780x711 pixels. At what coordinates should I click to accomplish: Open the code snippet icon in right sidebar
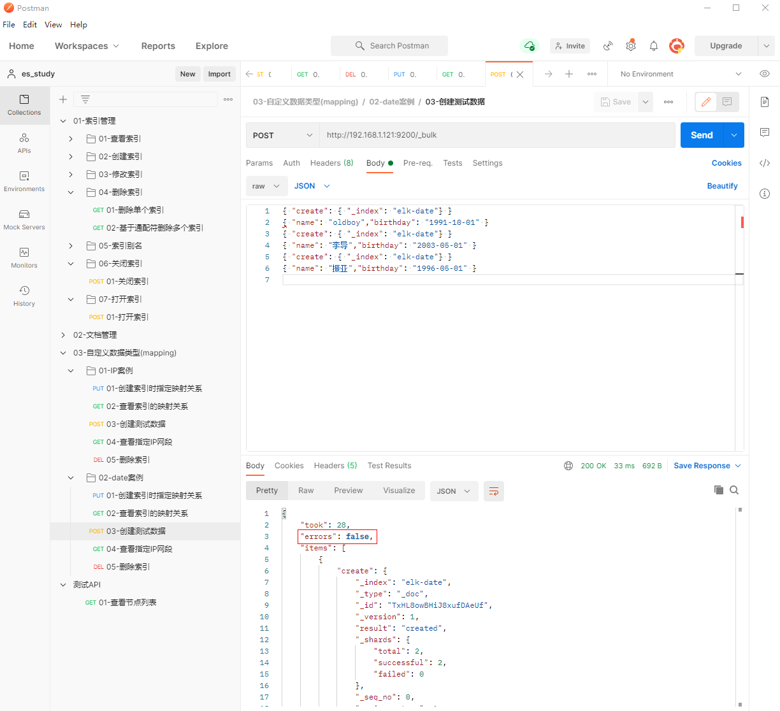[x=765, y=163]
